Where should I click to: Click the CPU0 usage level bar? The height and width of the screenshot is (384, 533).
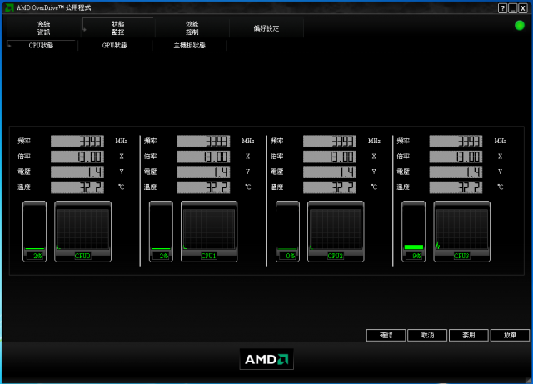pyautogui.click(x=35, y=232)
